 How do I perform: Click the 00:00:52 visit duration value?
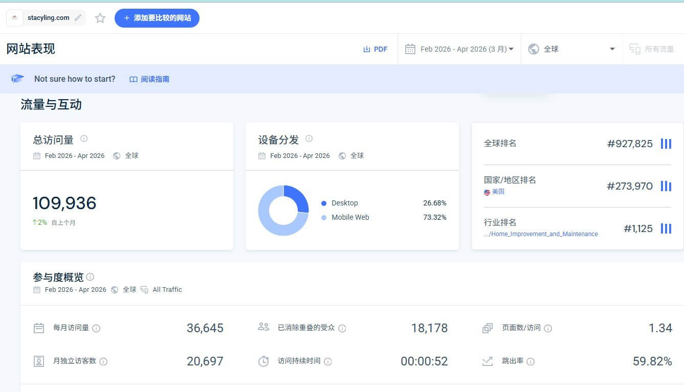424,361
